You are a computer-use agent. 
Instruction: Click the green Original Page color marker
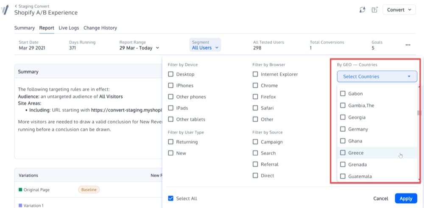tap(20, 190)
